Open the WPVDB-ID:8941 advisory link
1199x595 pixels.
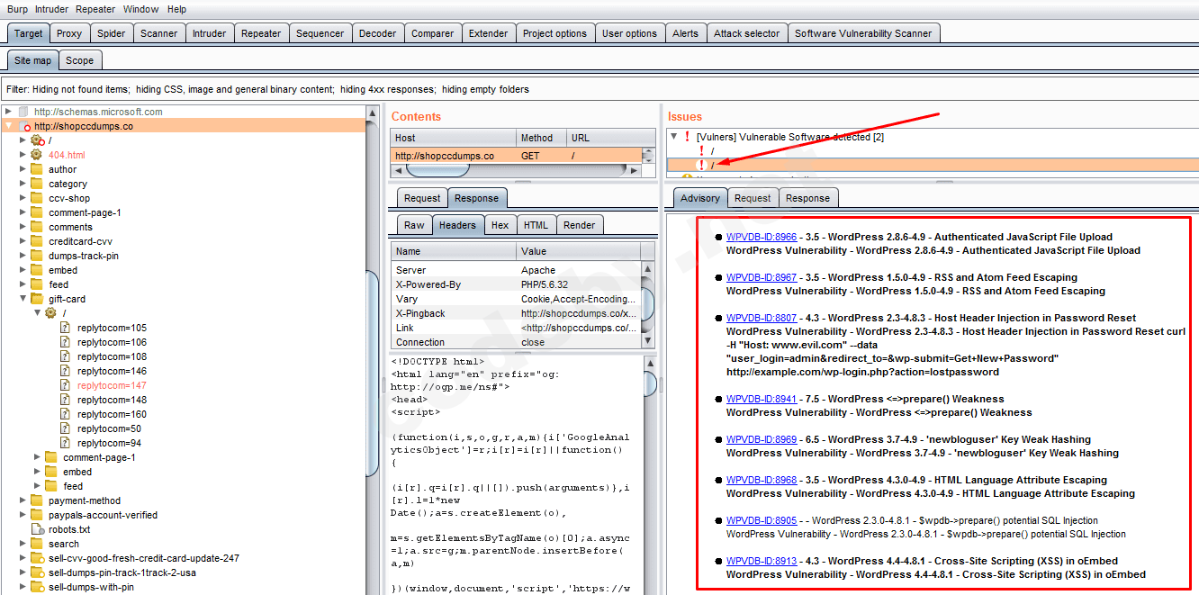(761, 399)
